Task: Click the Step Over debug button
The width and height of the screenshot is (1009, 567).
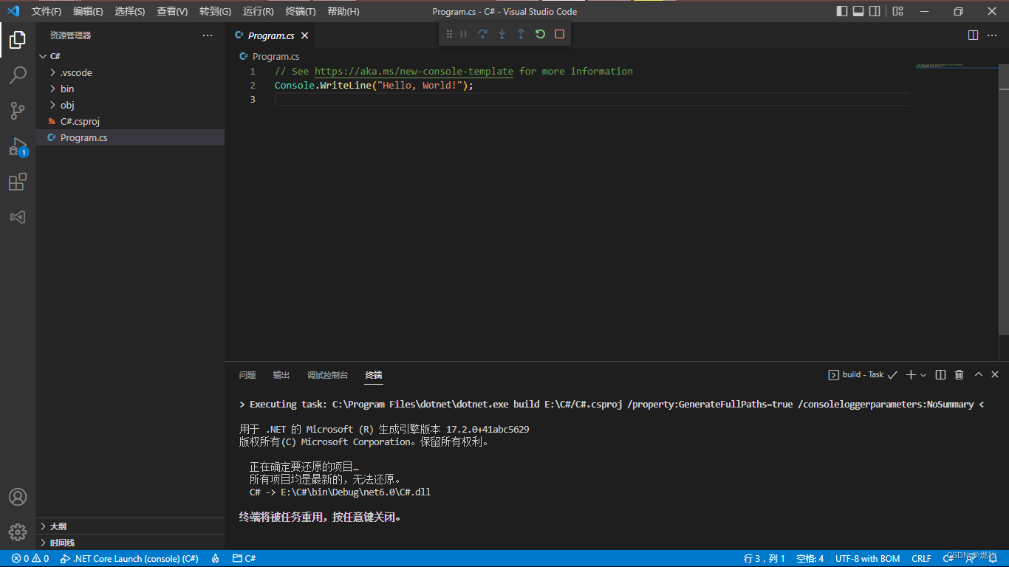Action: point(482,34)
